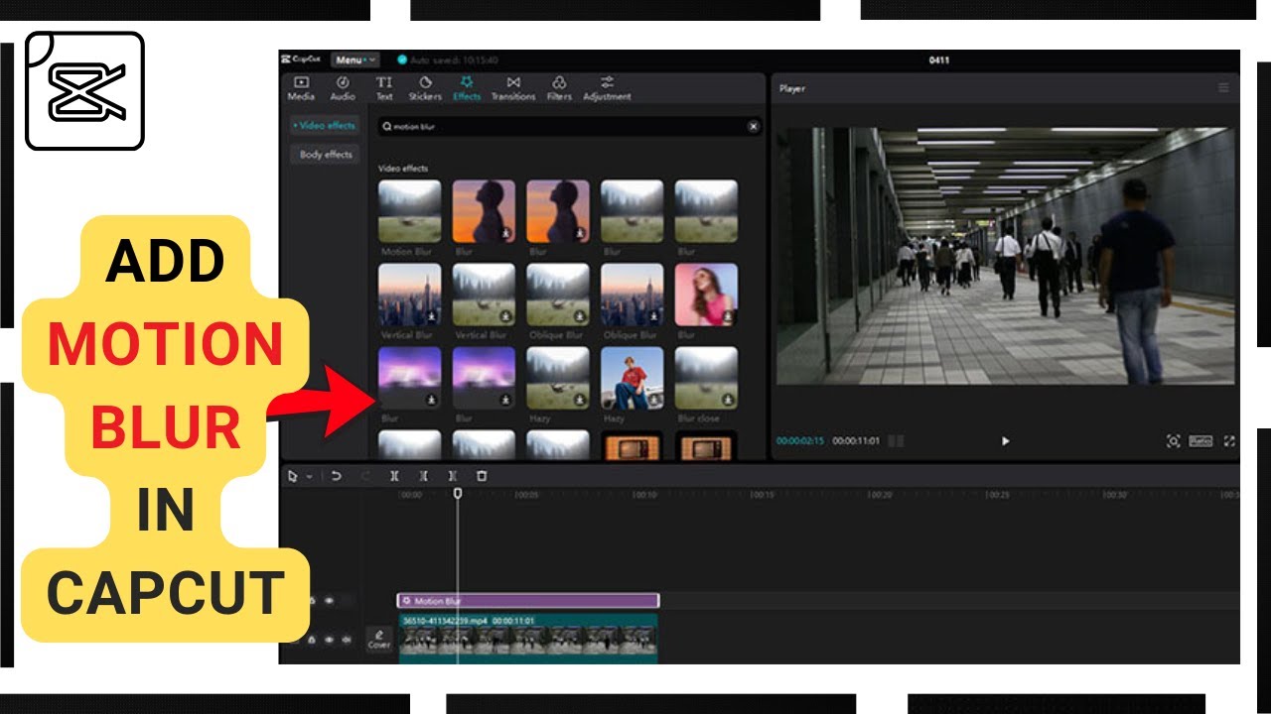1271x714 pixels.
Task: Click the Split tool icon
Action: (394, 476)
